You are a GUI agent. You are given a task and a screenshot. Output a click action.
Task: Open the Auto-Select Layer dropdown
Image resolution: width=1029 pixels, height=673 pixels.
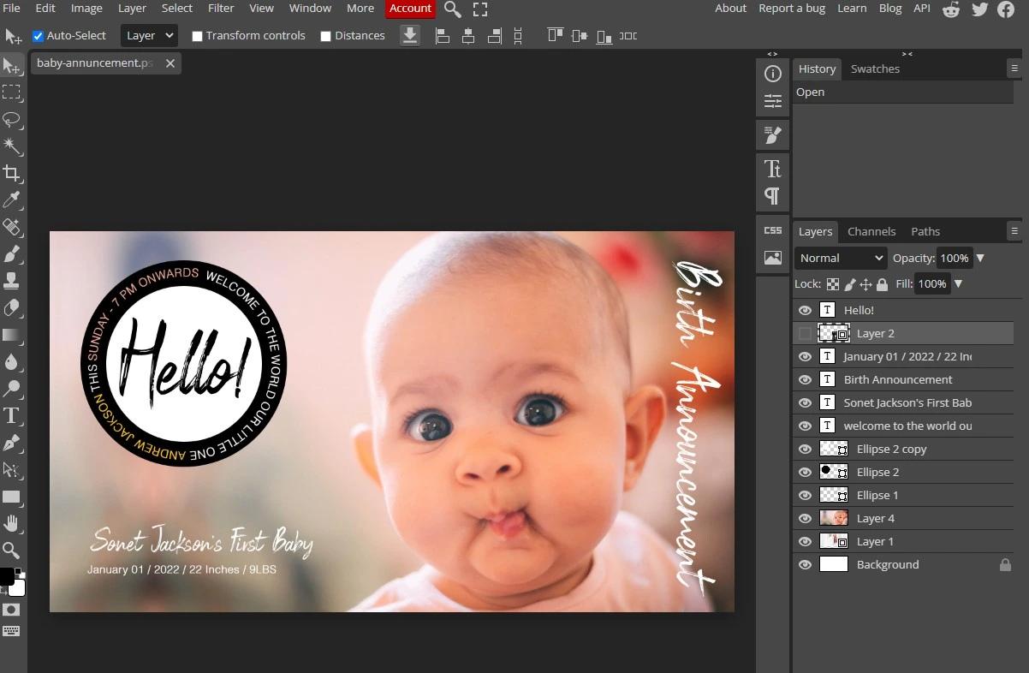click(148, 35)
